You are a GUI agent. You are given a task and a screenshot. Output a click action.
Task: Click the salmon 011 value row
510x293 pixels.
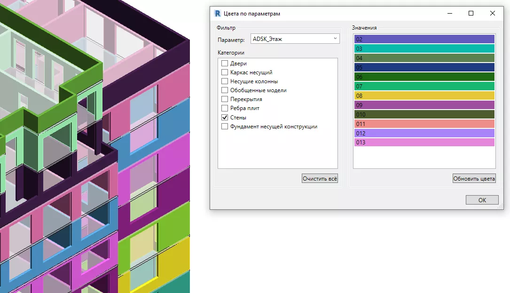424,124
